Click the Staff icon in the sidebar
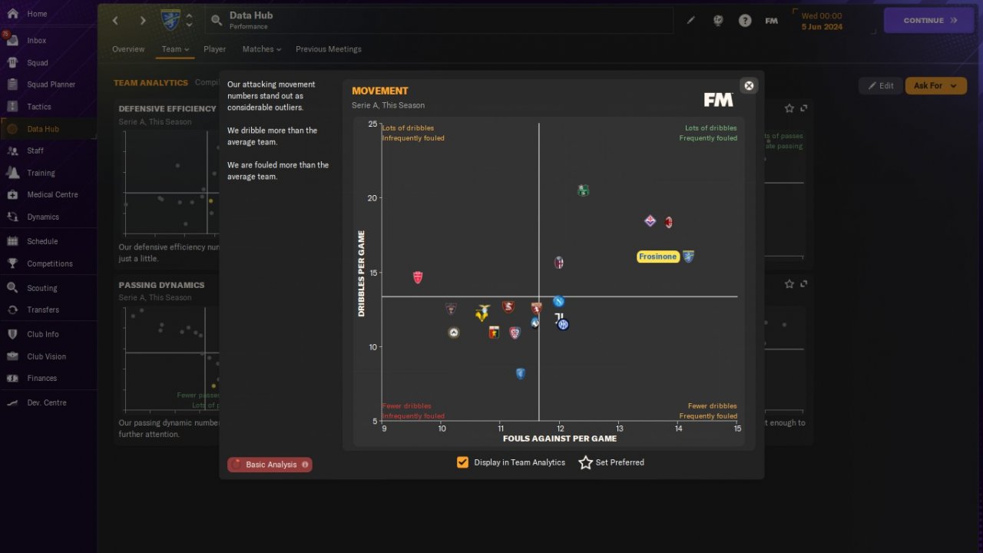 [x=12, y=151]
